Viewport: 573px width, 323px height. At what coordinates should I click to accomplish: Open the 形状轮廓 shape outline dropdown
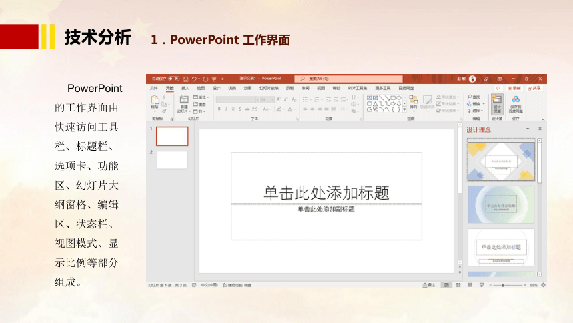click(x=448, y=104)
